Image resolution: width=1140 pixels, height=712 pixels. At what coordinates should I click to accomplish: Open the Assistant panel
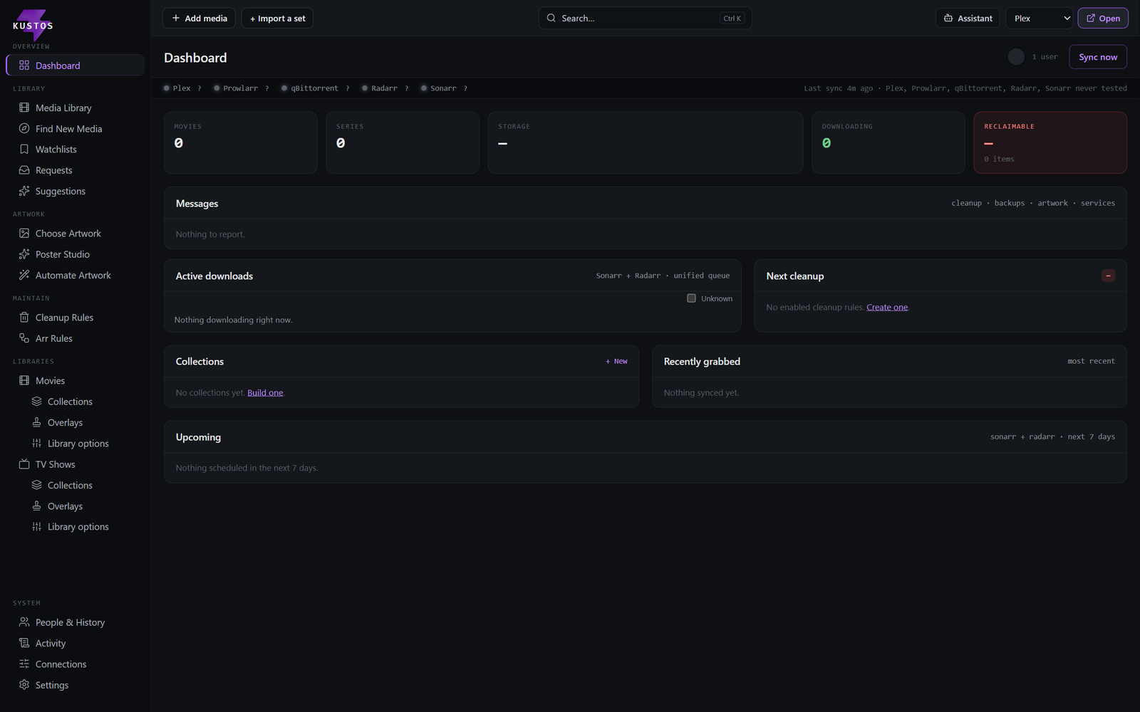coord(968,19)
